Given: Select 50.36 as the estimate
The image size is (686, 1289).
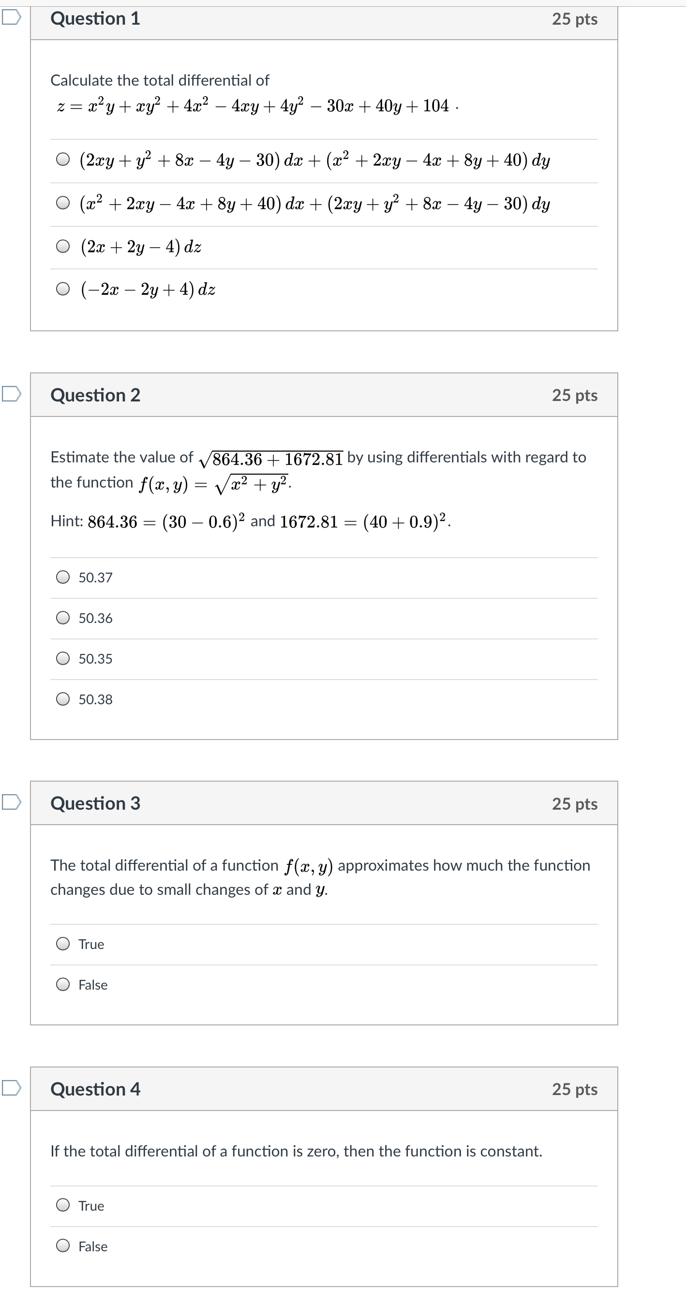Looking at the screenshot, I should (62, 618).
